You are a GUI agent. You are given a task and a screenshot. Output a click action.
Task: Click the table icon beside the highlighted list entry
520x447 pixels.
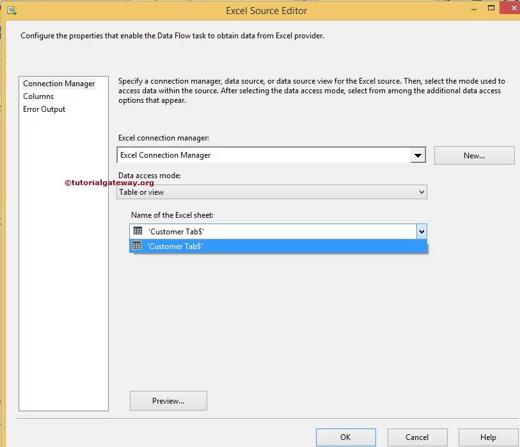click(x=136, y=246)
